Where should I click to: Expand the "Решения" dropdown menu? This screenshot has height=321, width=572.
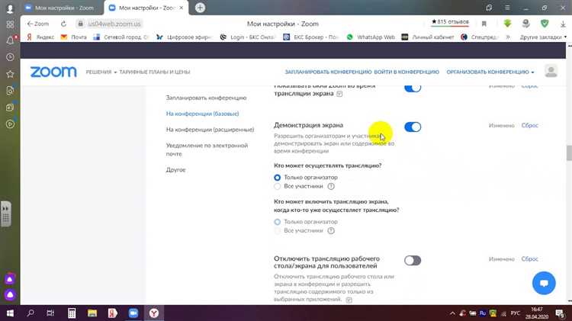101,72
